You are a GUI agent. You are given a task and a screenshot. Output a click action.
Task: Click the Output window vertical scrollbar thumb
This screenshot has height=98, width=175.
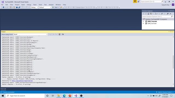[x=173, y=62]
